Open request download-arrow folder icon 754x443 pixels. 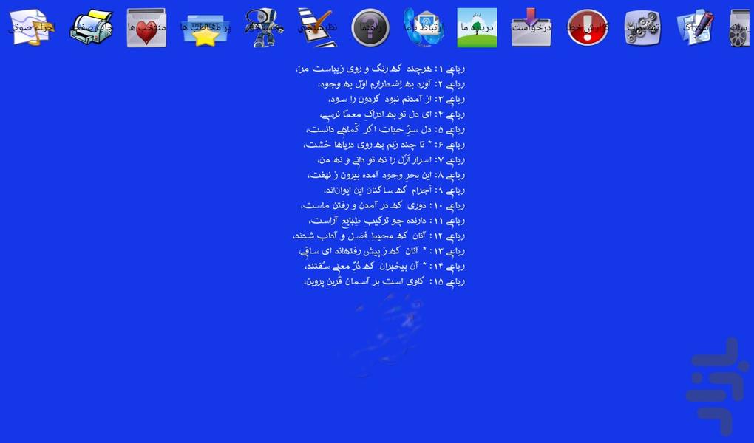[x=531, y=27]
